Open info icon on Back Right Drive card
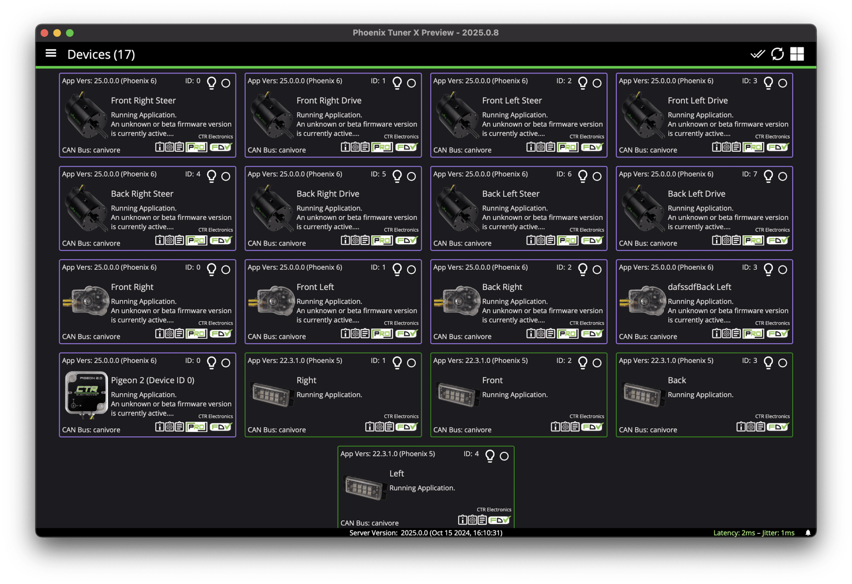The height and width of the screenshot is (584, 852). (x=345, y=240)
